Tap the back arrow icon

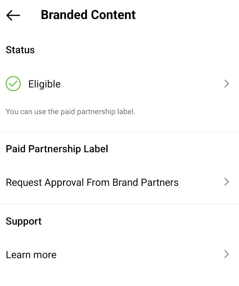click(x=13, y=15)
